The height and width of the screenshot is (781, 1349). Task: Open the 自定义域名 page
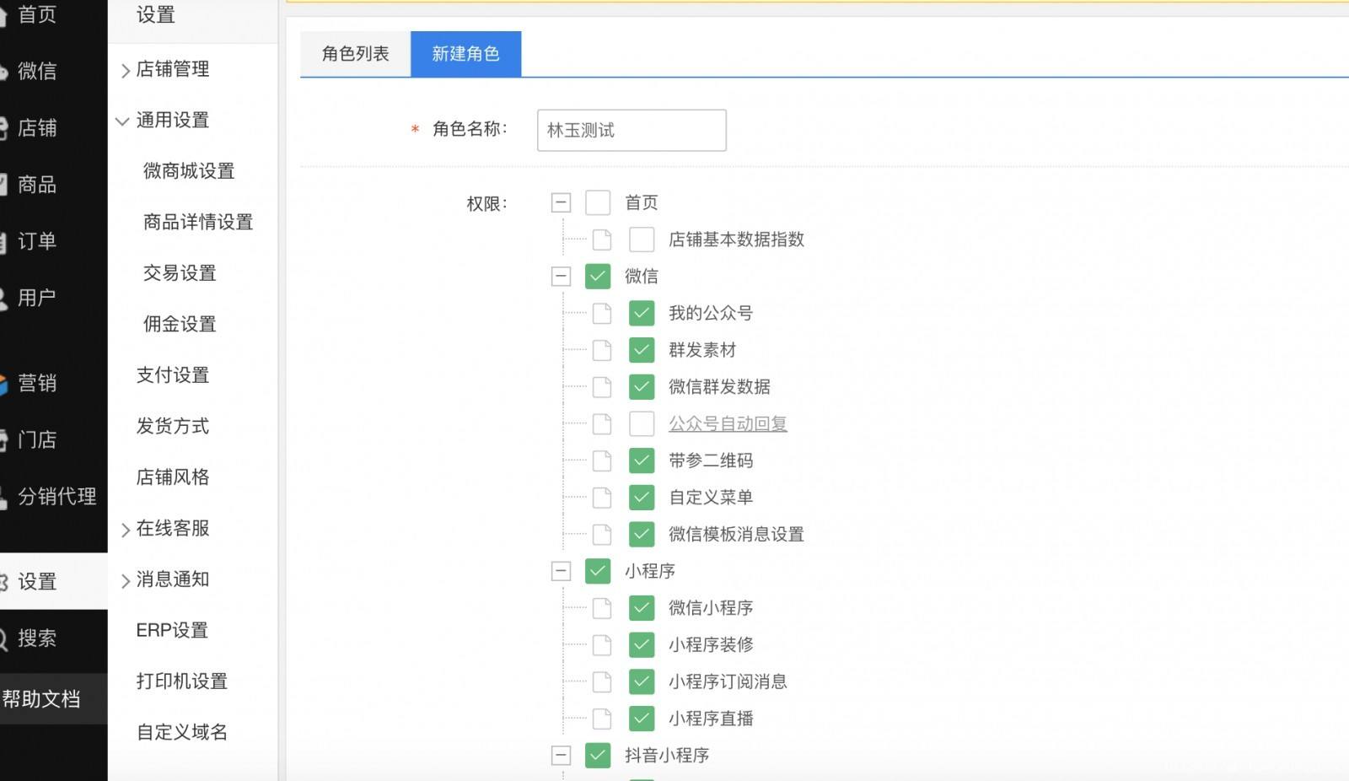[182, 732]
